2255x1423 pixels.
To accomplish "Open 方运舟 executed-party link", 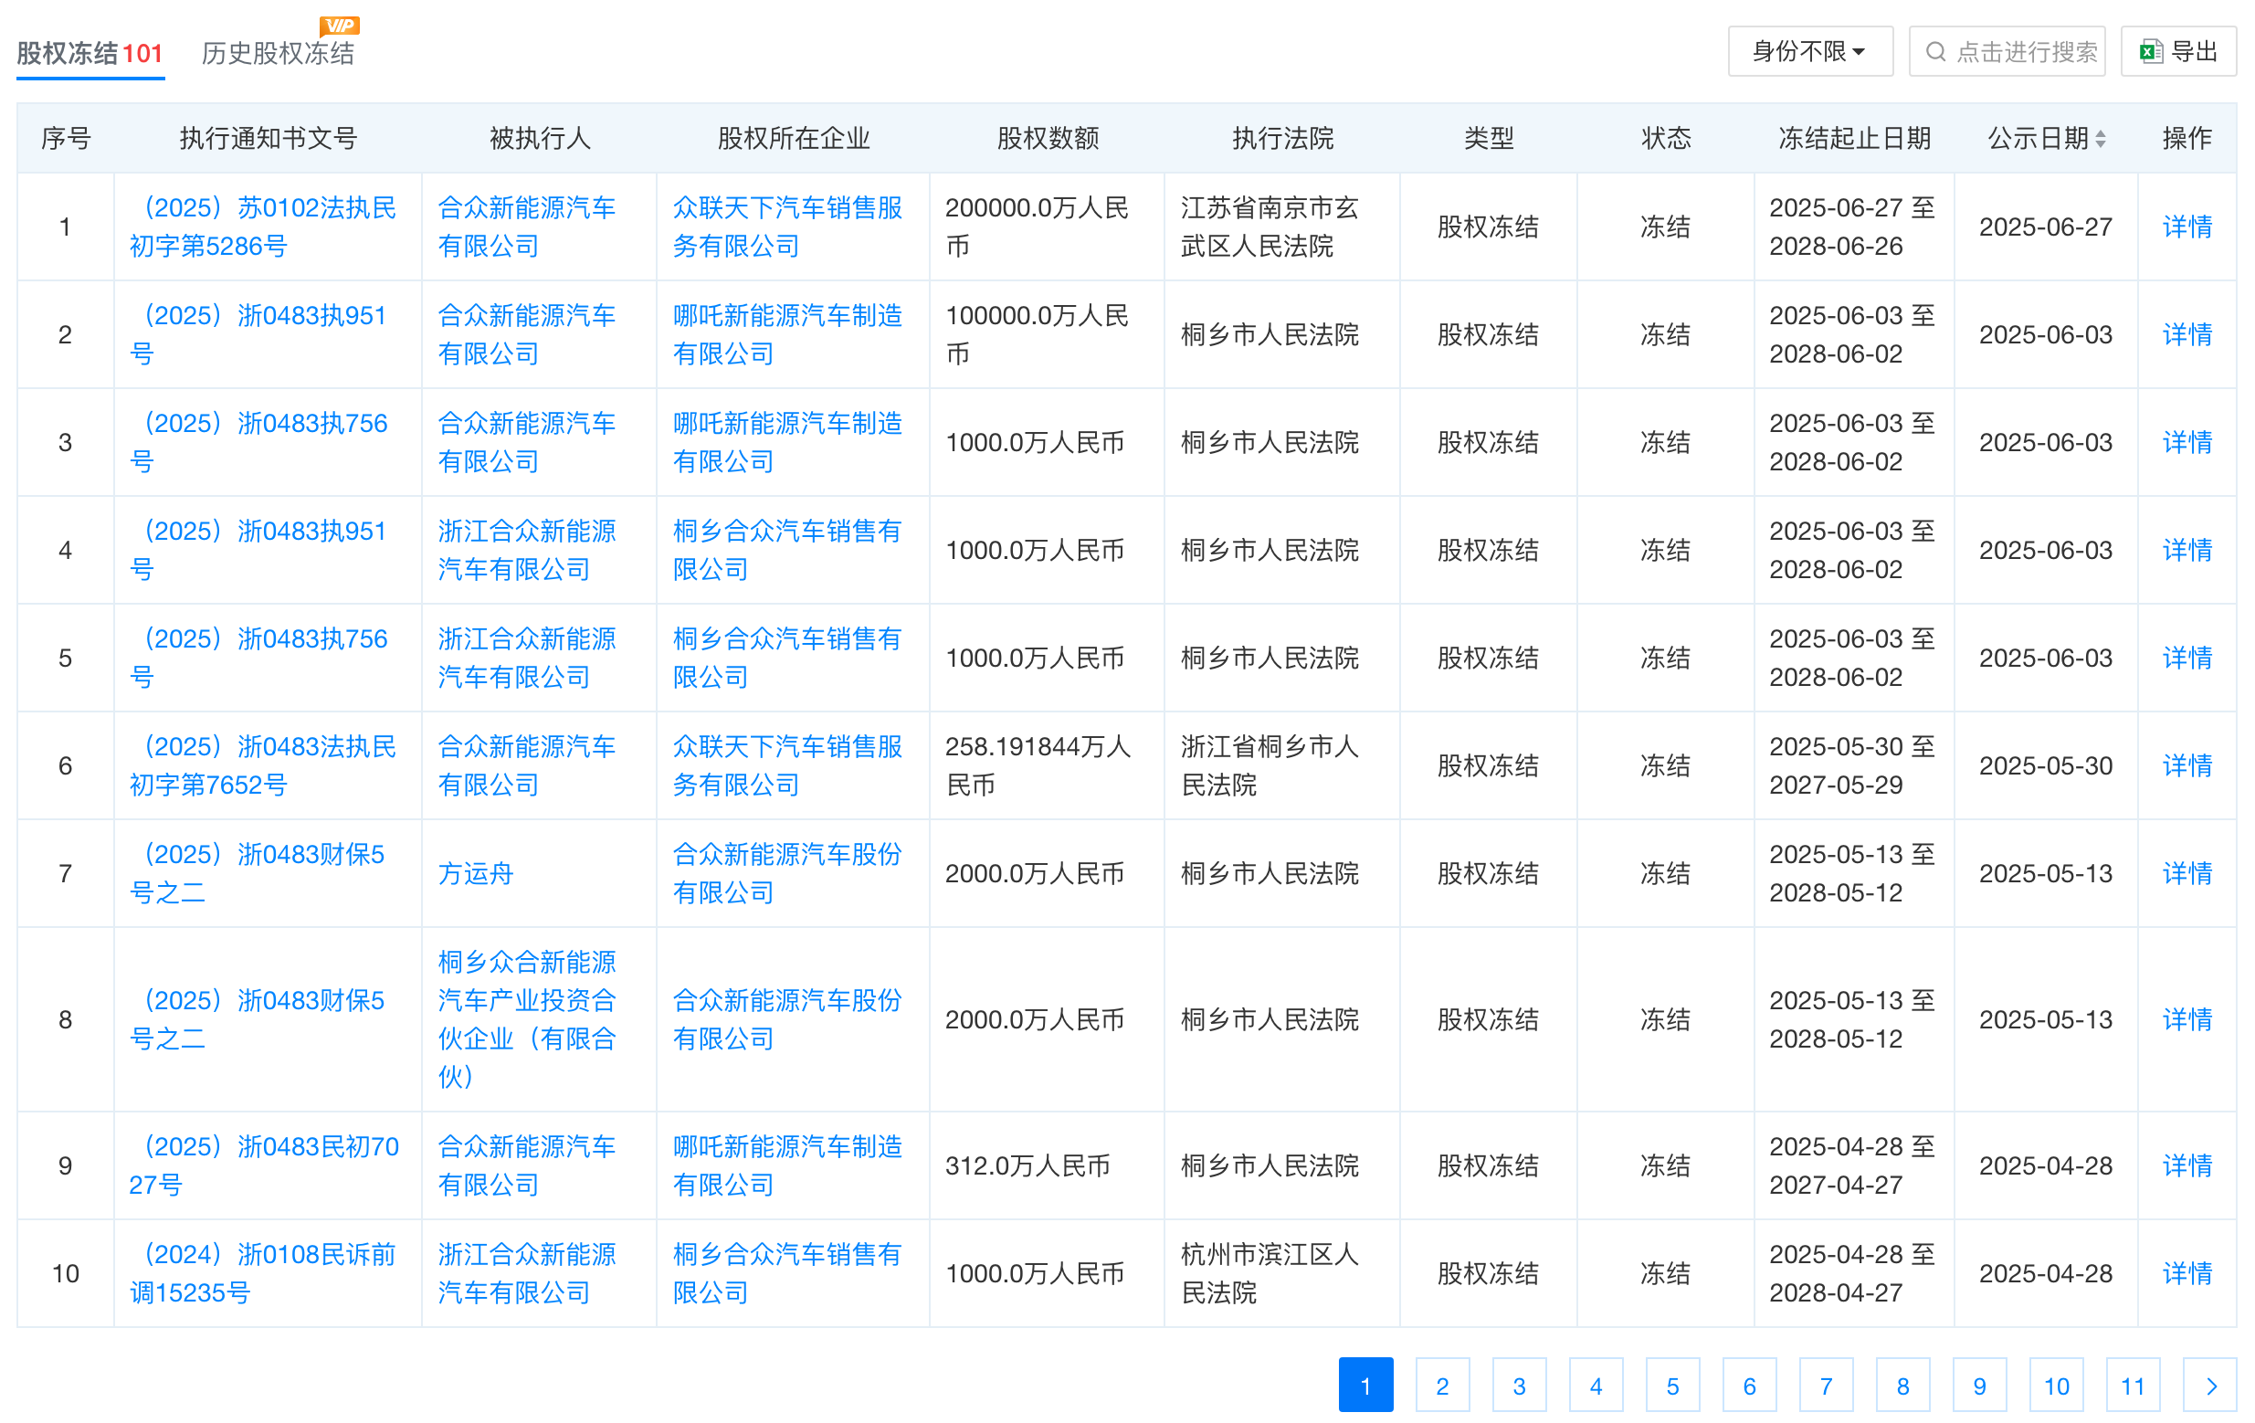I will [476, 873].
